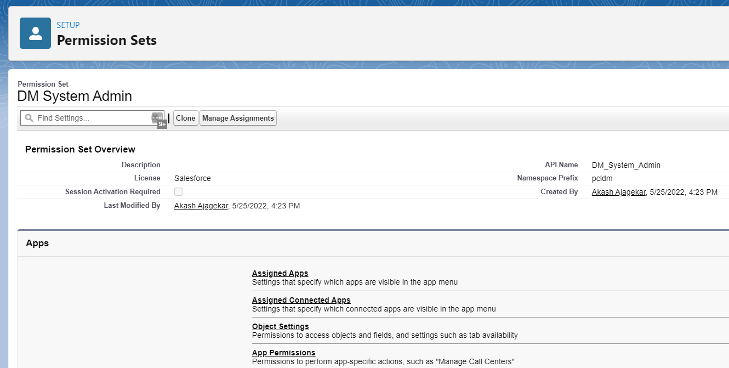Open Assigned Apps settings

click(280, 273)
